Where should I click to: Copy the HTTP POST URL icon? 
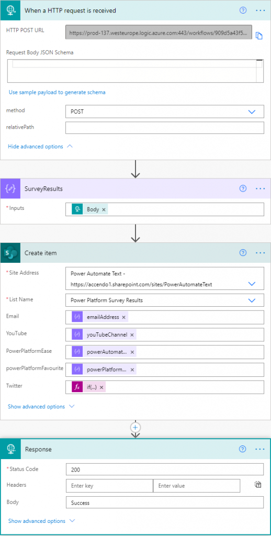click(259, 36)
